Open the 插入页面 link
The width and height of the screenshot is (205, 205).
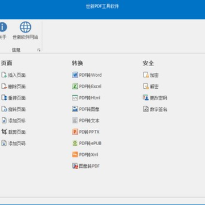pos(17,75)
